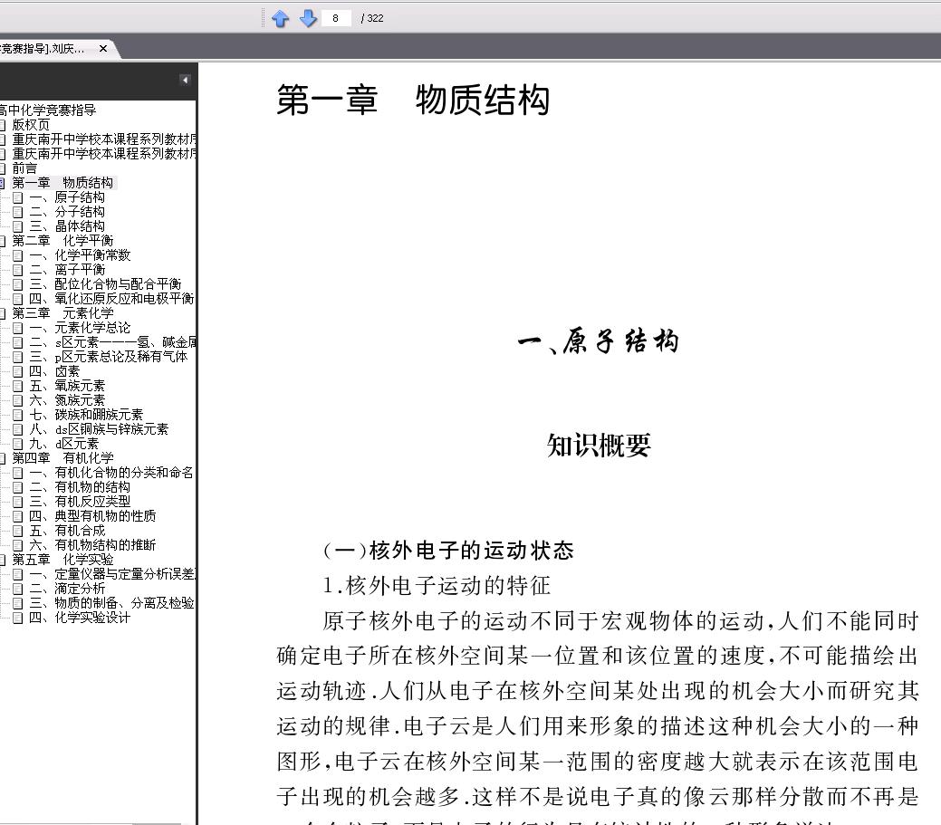Jump to bookmark 八、ds区铜族与锌族元素
Viewport: 941px width, 825px height.
click(x=99, y=429)
